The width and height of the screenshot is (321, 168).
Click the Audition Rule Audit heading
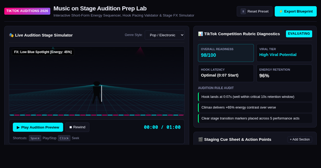click(x=216, y=88)
